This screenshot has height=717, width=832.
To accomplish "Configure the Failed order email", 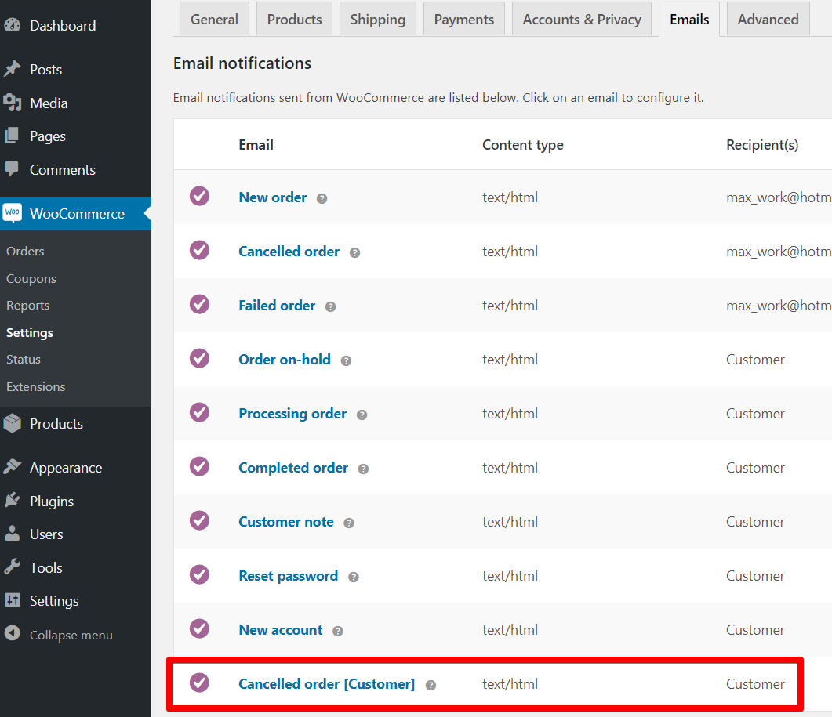I will click(x=277, y=306).
